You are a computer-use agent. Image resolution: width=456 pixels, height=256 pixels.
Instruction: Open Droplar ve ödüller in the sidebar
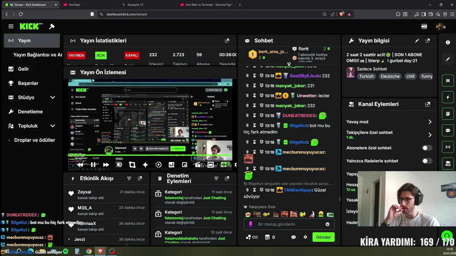click(x=32, y=140)
